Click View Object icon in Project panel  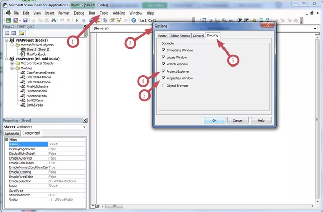coord(14,33)
